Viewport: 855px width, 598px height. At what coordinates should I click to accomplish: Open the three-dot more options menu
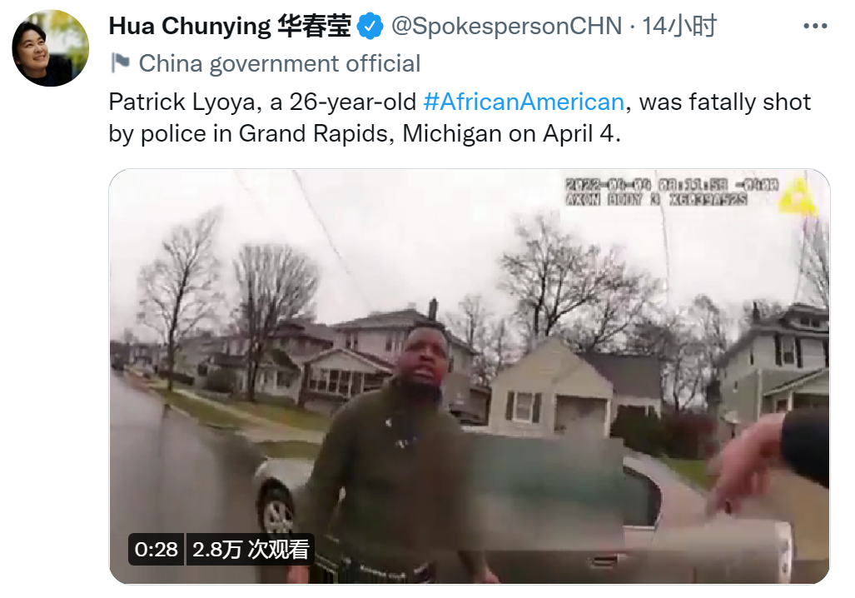(x=815, y=26)
